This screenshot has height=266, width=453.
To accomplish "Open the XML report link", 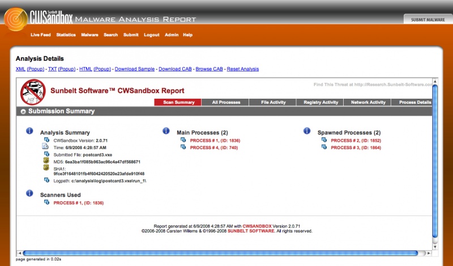I will point(20,69).
